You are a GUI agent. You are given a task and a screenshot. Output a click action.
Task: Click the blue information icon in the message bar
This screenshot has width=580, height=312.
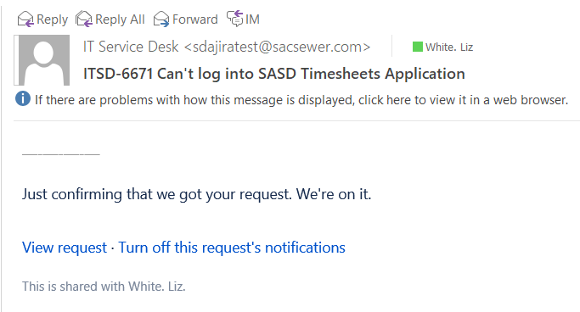coord(23,99)
